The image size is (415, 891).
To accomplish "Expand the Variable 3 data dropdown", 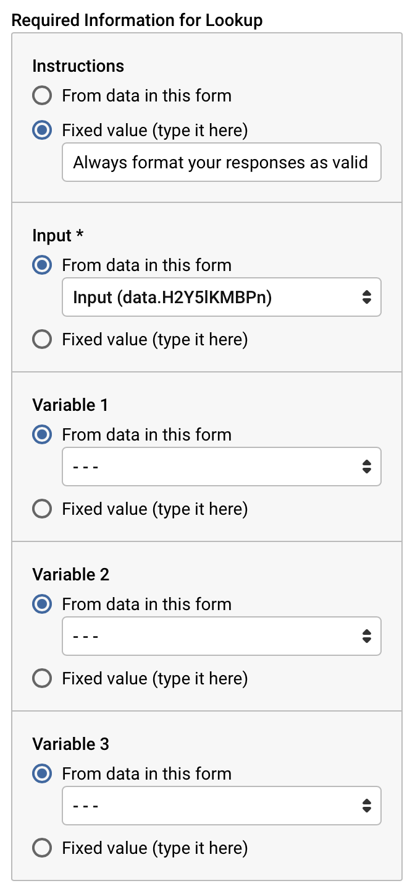I will (210, 806).
